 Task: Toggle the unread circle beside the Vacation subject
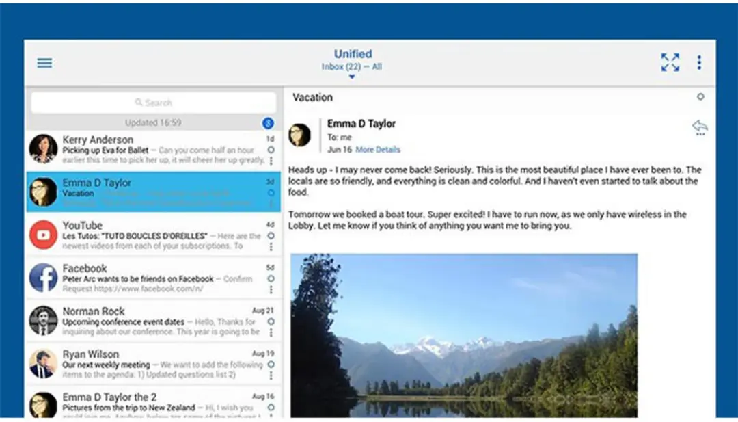pos(700,96)
